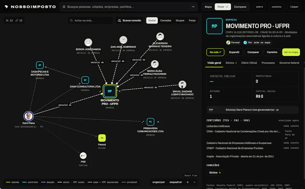Image resolution: width=305 pixels, height=189 pixels.
Task: Click the emenda legend color line
Action: point(8,182)
